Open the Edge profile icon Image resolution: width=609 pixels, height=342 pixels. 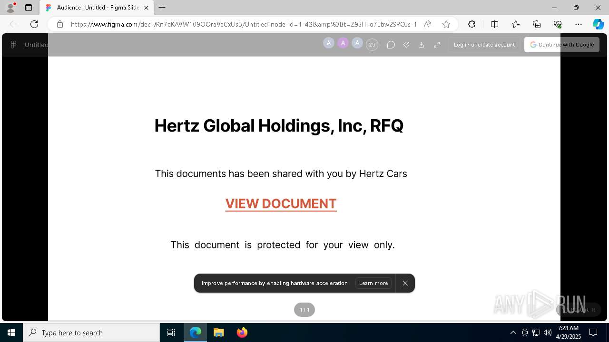pyautogui.click(x=10, y=8)
